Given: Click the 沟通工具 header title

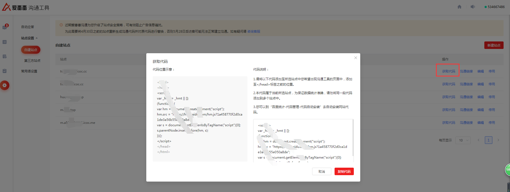Looking at the screenshot, I should click(39, 8).
